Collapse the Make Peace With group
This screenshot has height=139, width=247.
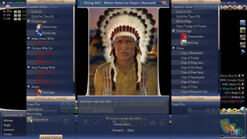point(29,38)
